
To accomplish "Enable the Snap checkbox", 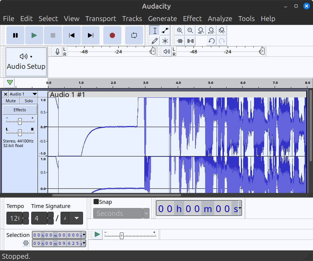I will [96, 202].
